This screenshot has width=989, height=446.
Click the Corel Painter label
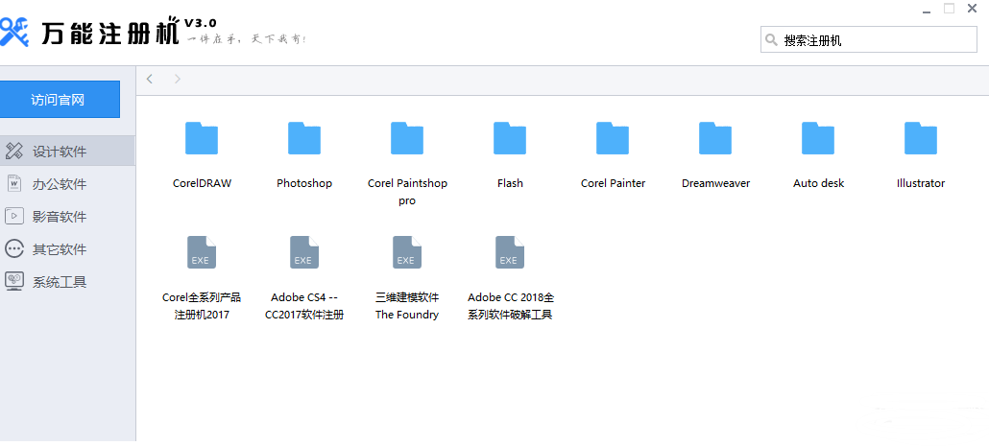point(613,183)
